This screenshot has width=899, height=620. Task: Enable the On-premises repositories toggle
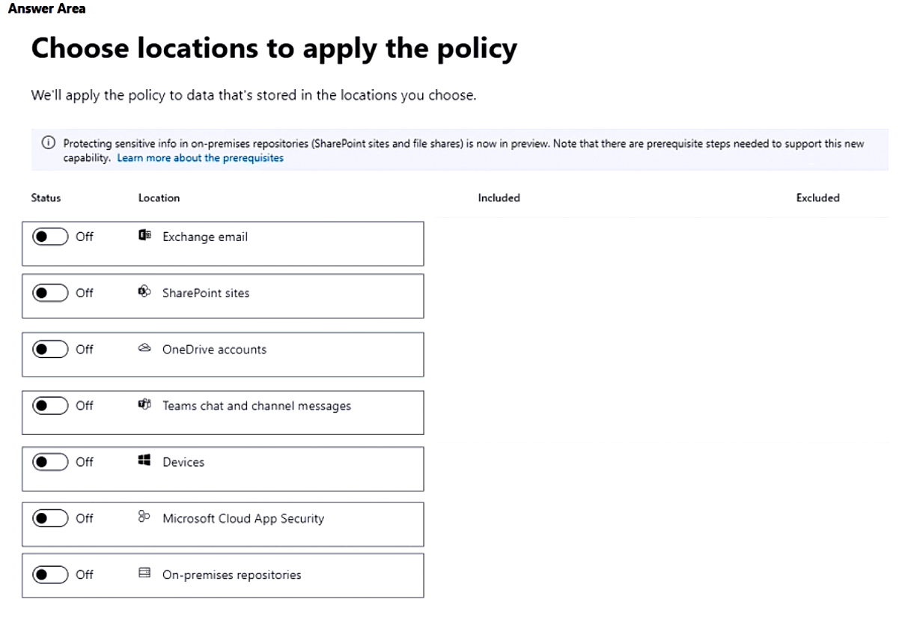[x=50, y=574]
